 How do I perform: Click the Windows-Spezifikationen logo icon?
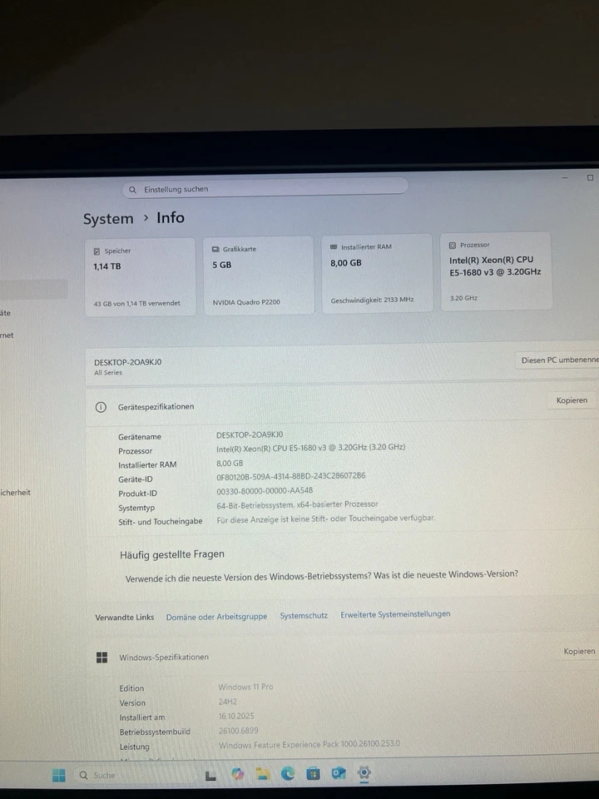pyautogui.click(x=101, y=658)
